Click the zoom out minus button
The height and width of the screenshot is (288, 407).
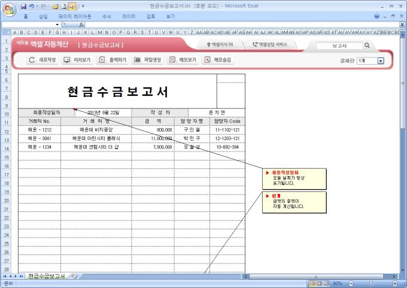(351, 283)
